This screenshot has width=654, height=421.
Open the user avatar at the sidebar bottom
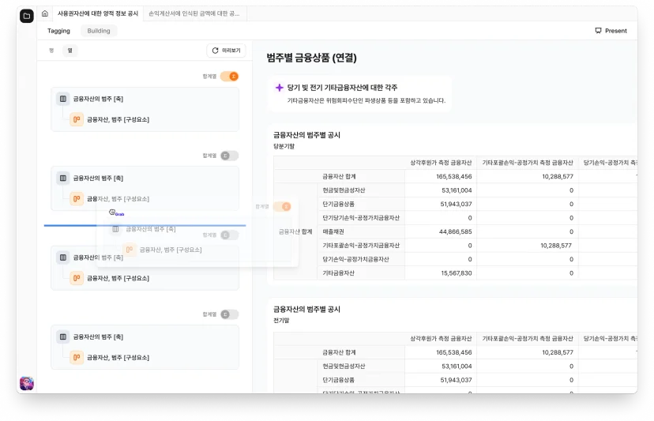(27, 383)
